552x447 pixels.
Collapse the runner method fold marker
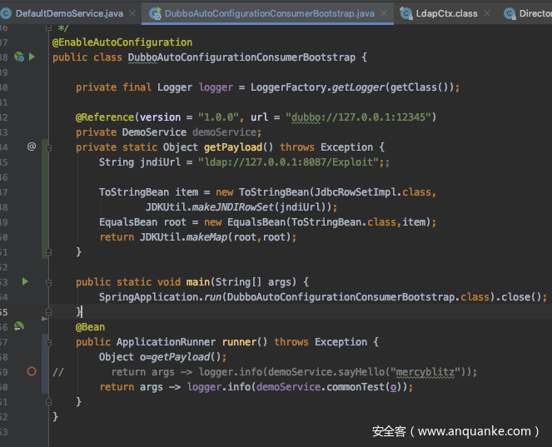click(x=49, y=342)
